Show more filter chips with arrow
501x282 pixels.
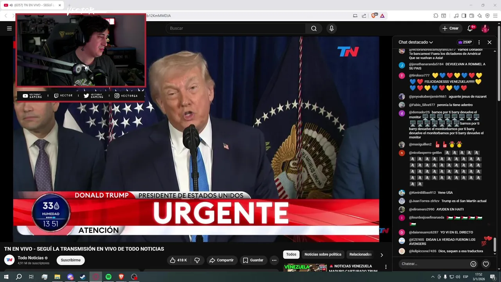(382, 255)
